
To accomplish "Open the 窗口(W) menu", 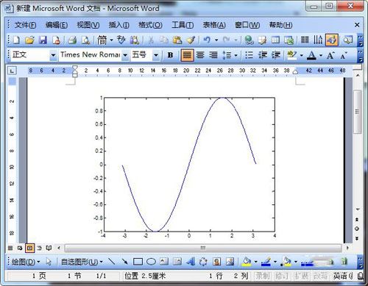I will coord(247,25).
